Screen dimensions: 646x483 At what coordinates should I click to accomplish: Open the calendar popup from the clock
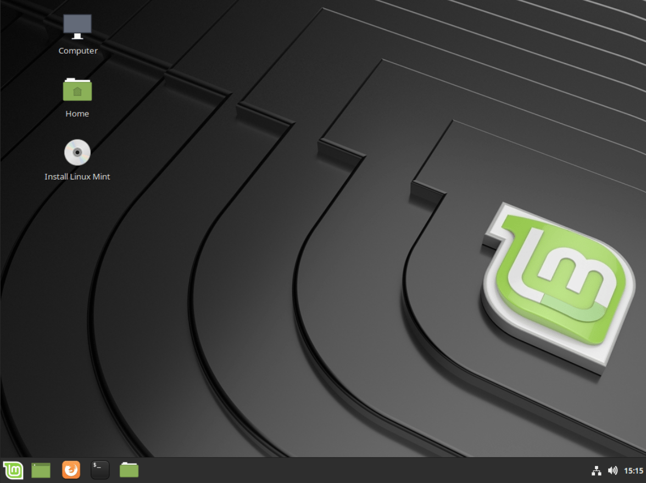coord(633,470)
